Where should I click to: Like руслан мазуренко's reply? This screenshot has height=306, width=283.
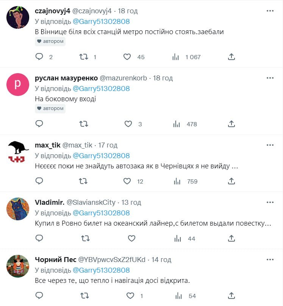pos(128,124)
